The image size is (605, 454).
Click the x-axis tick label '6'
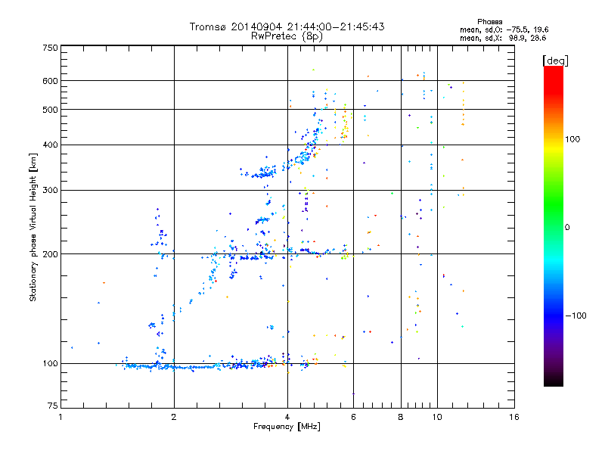pyautogui.click(x=353, y=417)
